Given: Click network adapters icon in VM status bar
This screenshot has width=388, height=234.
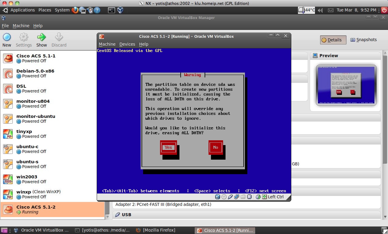Looking at the screenshot, I should point(237,197).
